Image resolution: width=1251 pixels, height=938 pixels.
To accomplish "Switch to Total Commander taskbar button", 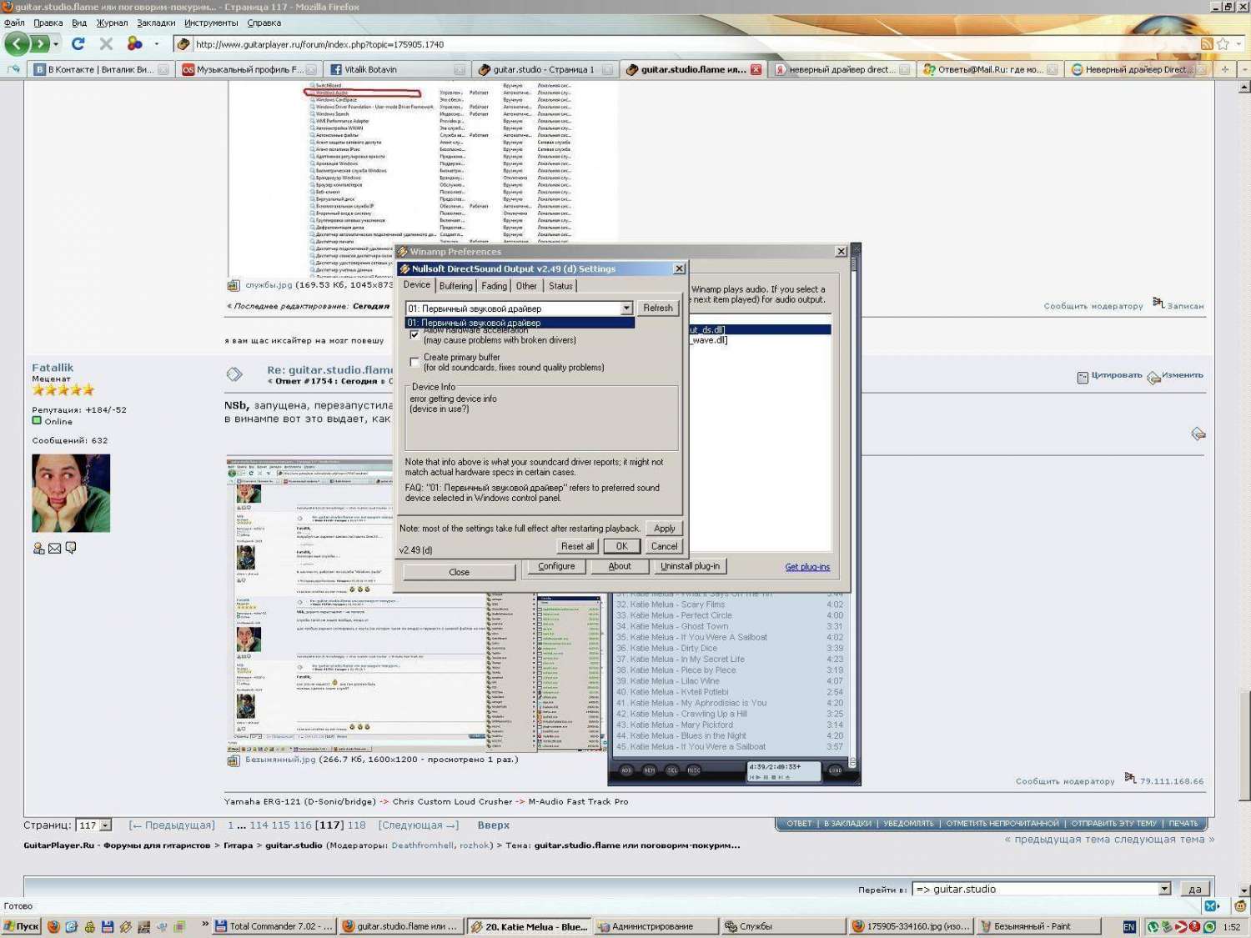I will pyautogui.click(x=274, y=926).
